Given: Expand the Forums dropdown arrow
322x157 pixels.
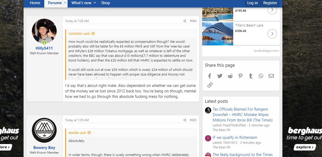Looking at the screenshot, I should tap(65, 3).
